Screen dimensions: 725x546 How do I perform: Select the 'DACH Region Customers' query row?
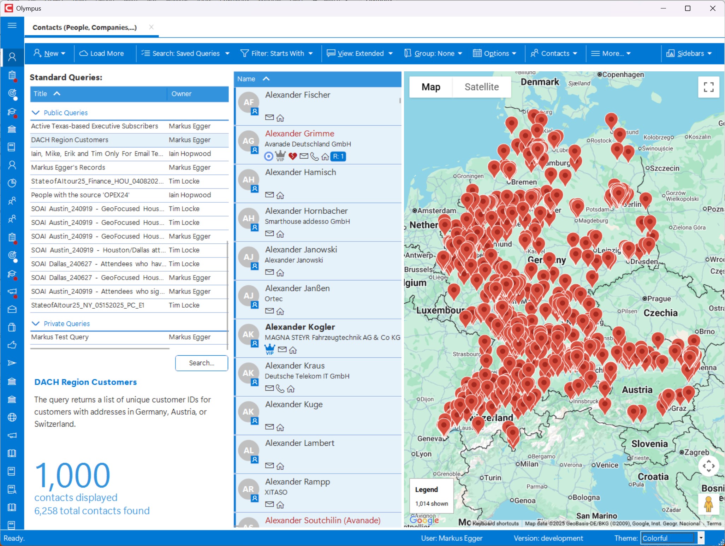pos(129,140)
